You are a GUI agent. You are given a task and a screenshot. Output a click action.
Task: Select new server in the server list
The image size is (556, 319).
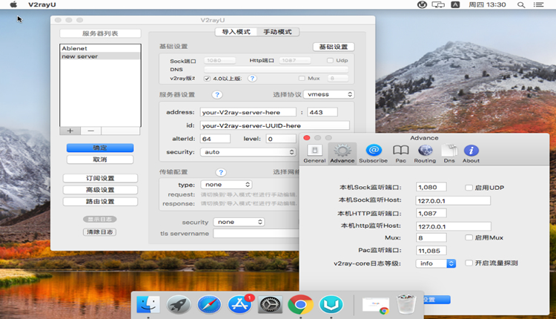point(100,56)
